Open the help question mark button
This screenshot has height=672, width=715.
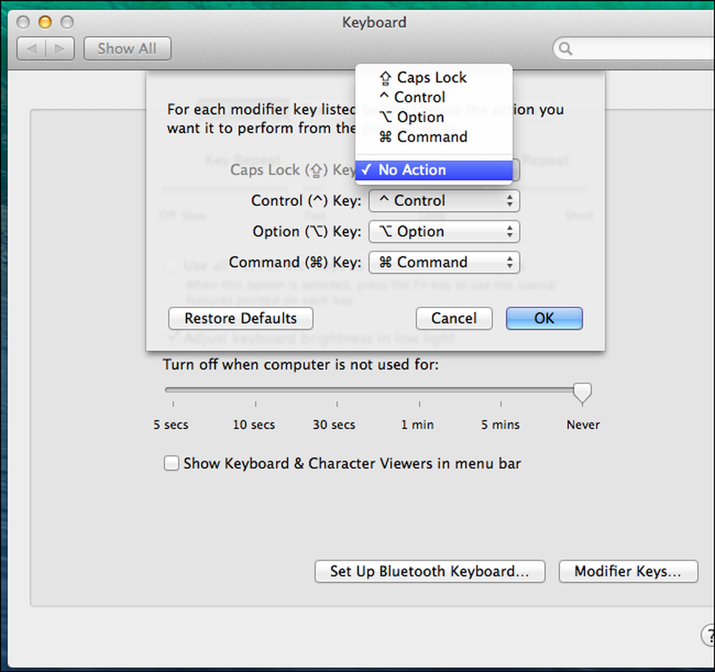708,634
